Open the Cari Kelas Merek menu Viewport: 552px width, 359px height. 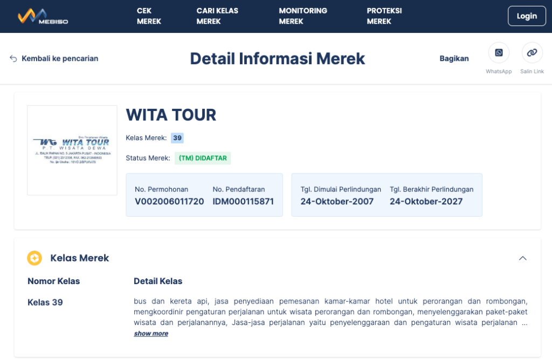coord(217,16)
